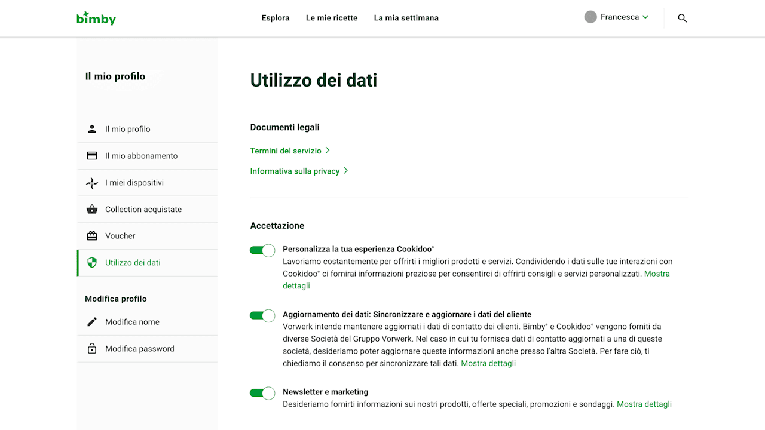
Task: Open Collection acquistate in sidebar
Action: click(147, 209)
